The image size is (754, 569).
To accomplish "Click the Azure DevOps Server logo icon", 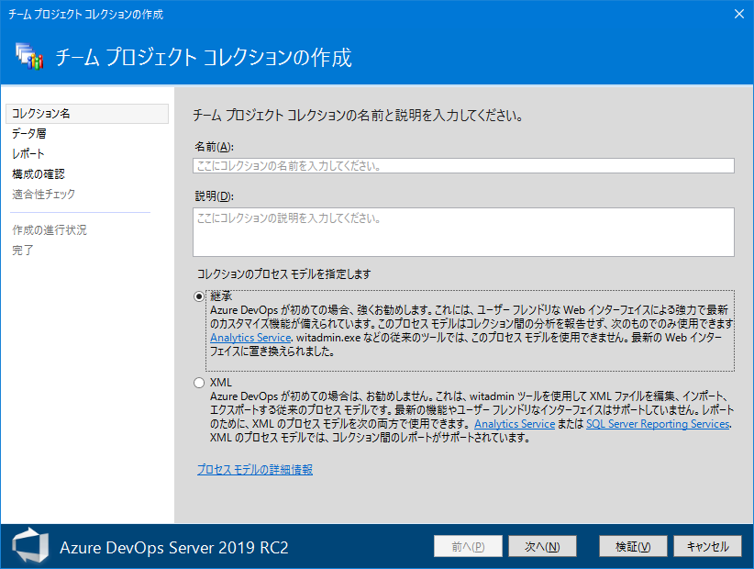I will click(31, 546).
